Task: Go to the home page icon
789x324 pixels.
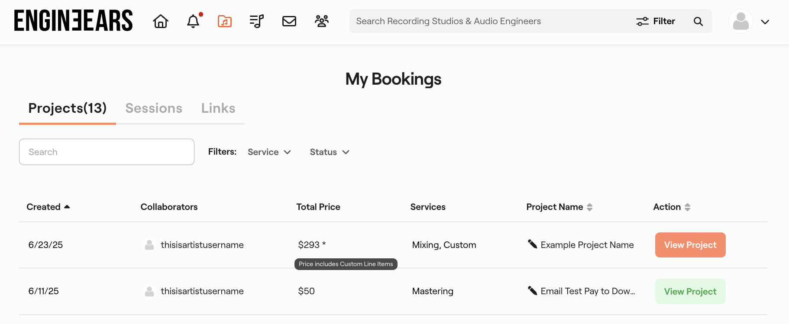Action: point(161,21)
